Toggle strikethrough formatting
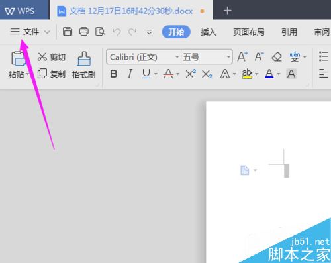The image size is (331, 263). (168, 74)
